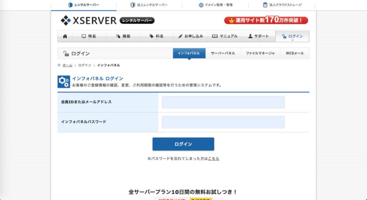Viewport: 367px width, 200px height.
Task: Switch to the インフォパネル tab
Action: click(189, 53)
